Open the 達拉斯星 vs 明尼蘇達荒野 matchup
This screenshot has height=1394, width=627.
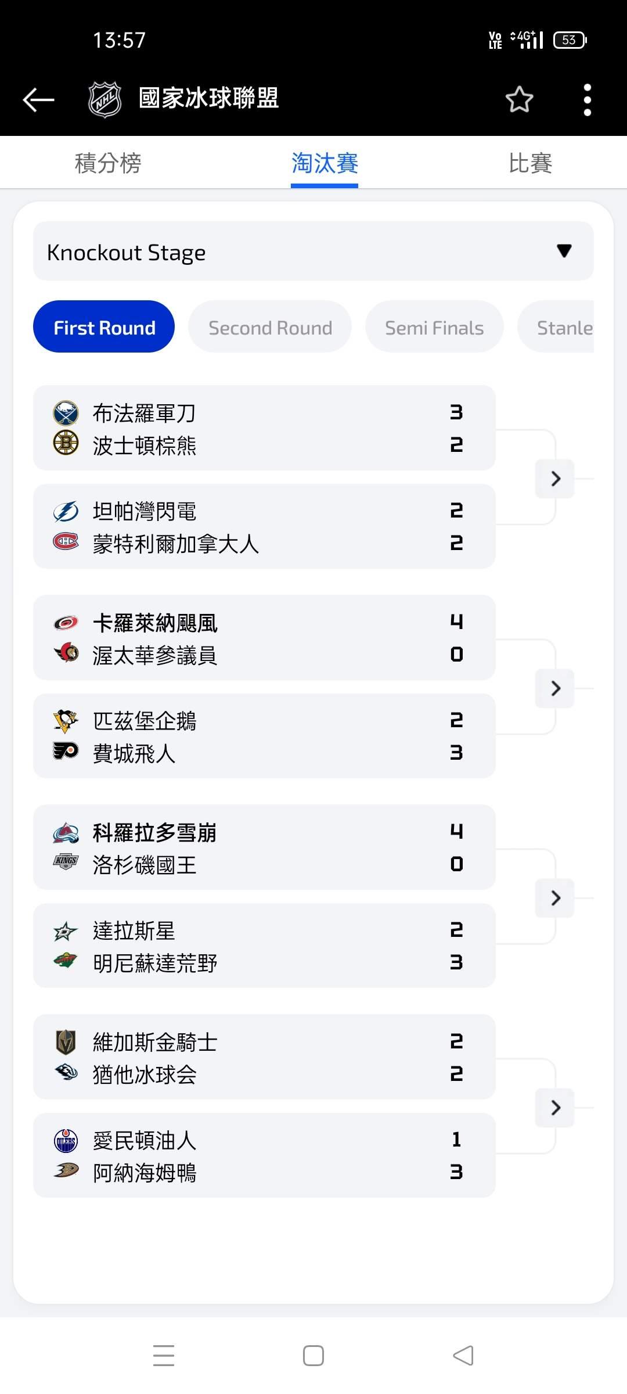[x=264, y=946]
